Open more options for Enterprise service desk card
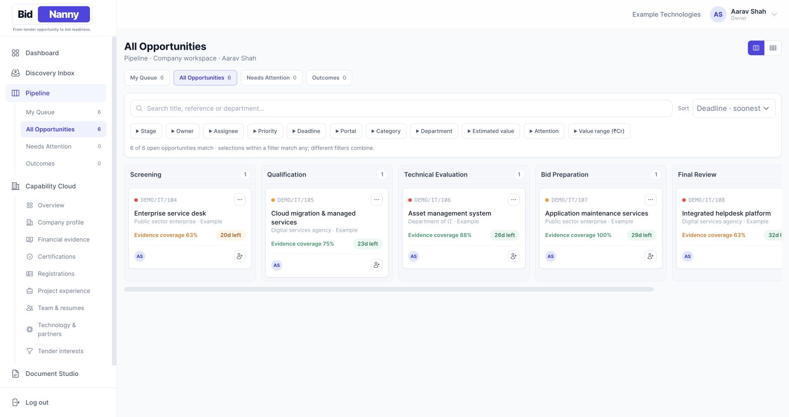Image resolution: width=789 pixels, height=417 pixels. (240, 199)
